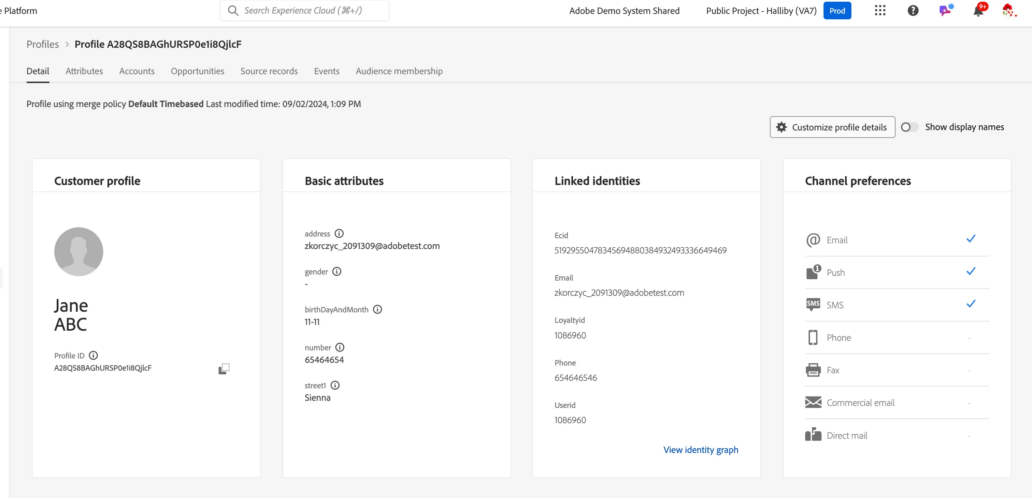Click the Ecid value 51929550478345694880384932493336649469

pyautogui.click(x=640, y=250)
